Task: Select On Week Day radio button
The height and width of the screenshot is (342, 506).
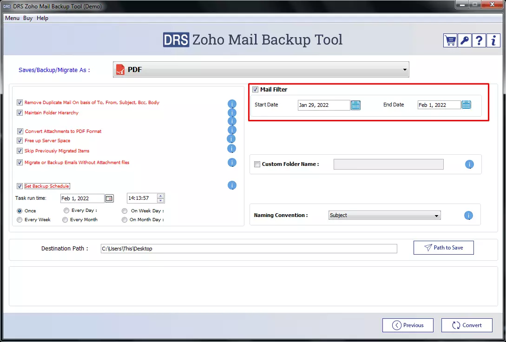Action: coord(125,211)
